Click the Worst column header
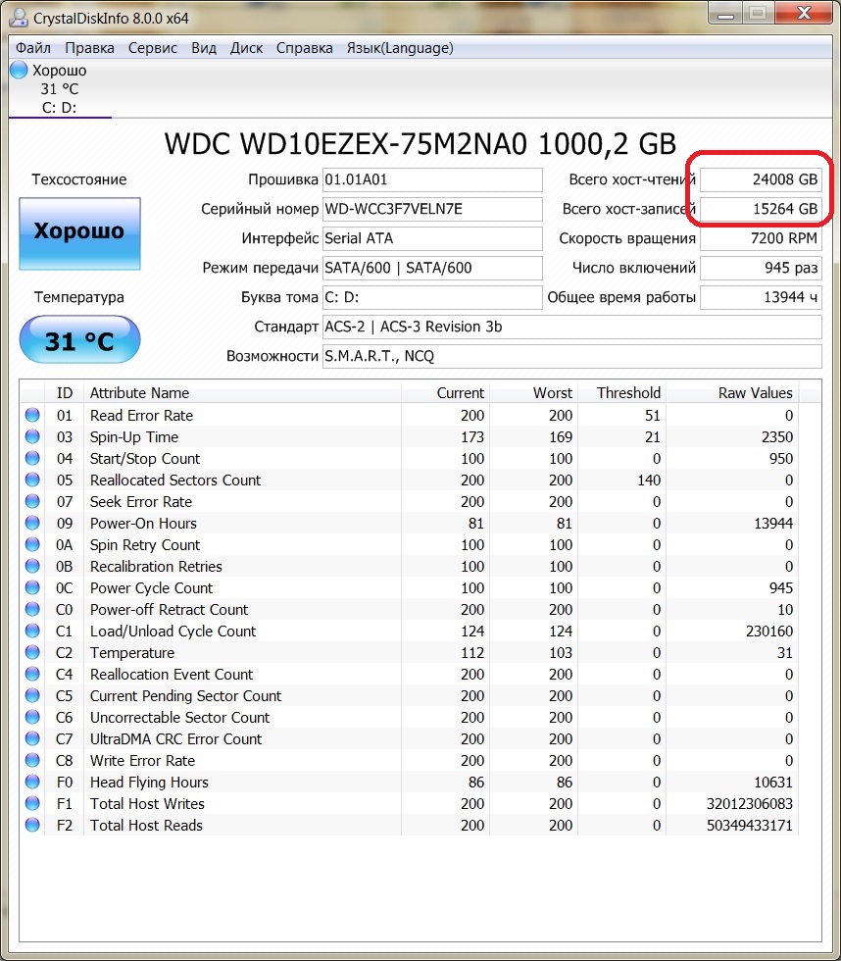The image size is (841, 961). (x=533, y=393)
